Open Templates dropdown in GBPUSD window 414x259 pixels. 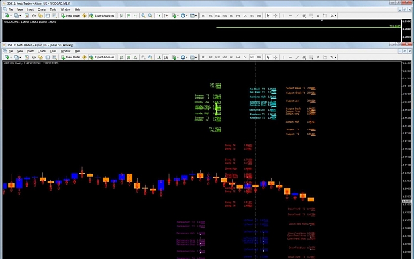(196, 57)
